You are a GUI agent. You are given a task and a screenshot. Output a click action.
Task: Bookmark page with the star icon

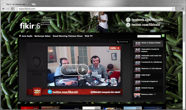point(173,9)
